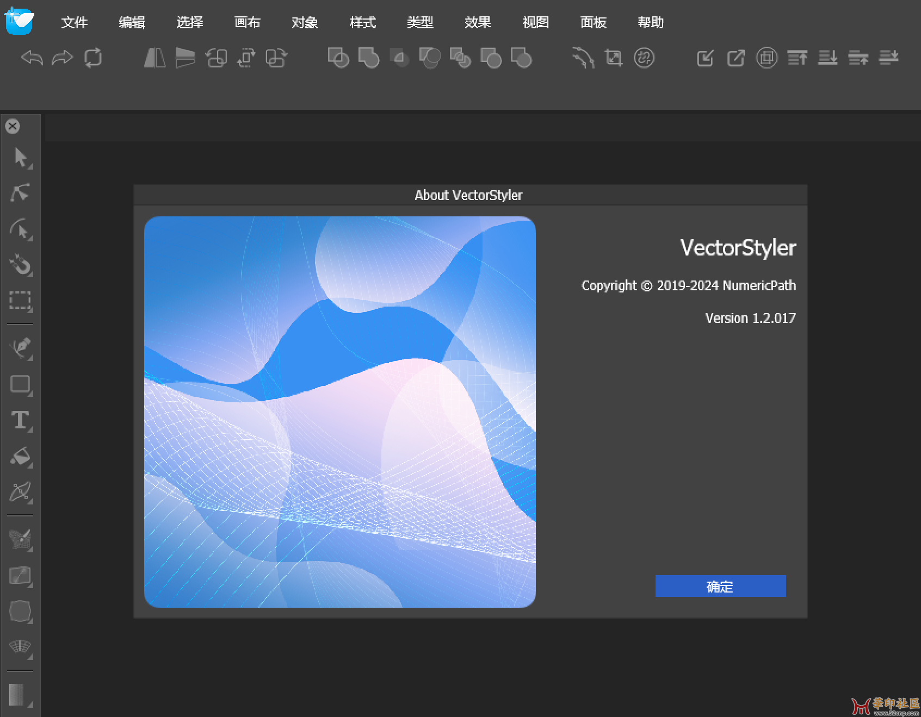Click the VectorStyler app logo
Image resolution: width=921 pixels, height=717 pixels.
coord(19,22)
